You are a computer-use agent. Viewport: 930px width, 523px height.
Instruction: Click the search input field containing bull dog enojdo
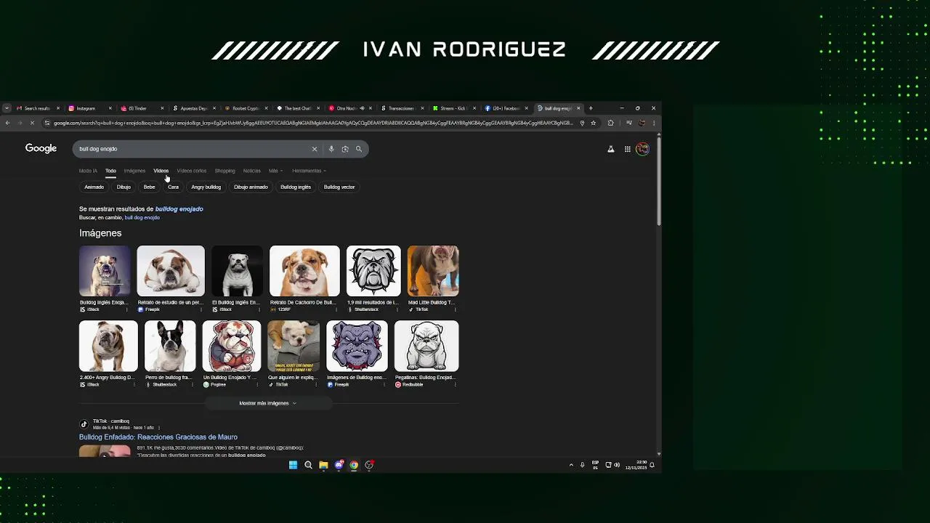click(x=193, y=149)
